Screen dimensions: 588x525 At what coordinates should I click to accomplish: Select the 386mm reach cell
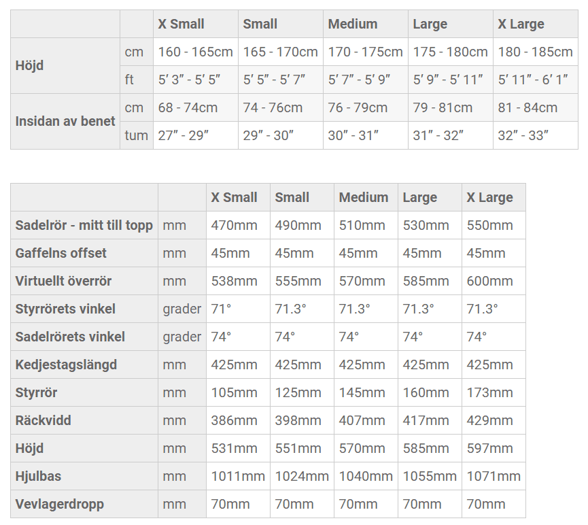[x=234, y=420]
